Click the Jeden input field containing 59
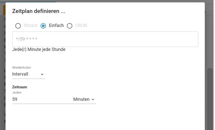 [x=42, y=99]
